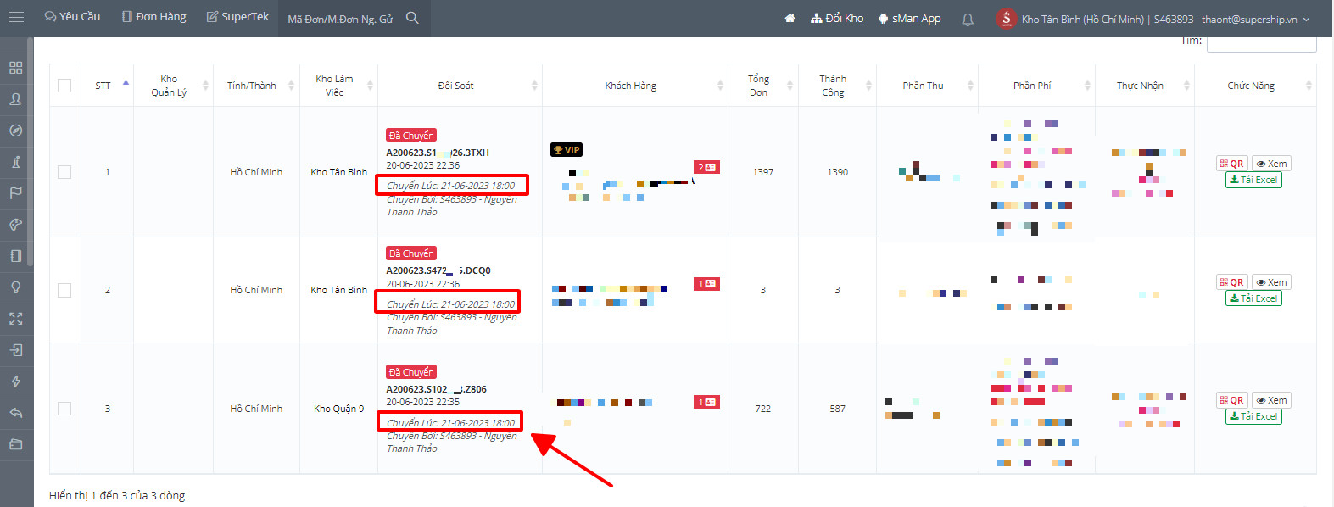Tick the checkbox for row 3
Viewport: 1334px width, 507px height.
click(64, 409)
